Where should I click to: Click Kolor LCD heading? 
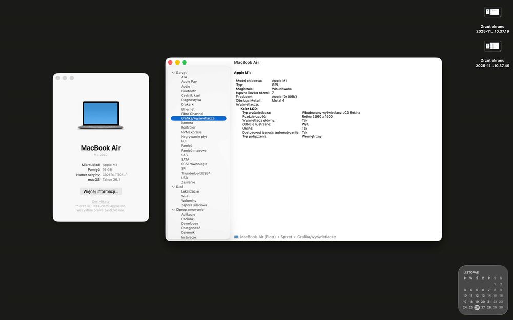click(x=249, y=109)
